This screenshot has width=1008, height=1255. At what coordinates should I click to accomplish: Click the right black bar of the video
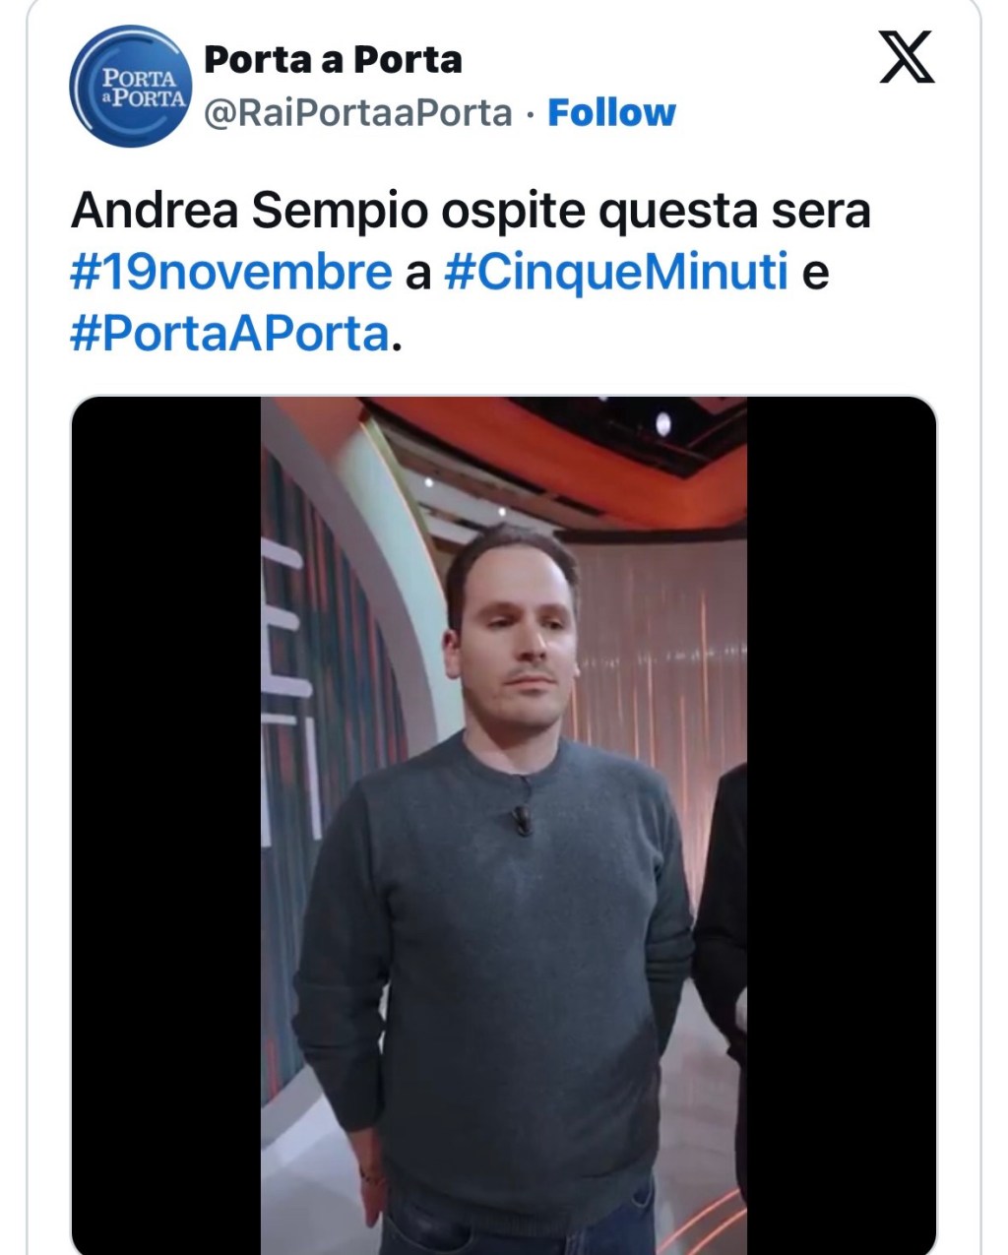coord(841,825)
